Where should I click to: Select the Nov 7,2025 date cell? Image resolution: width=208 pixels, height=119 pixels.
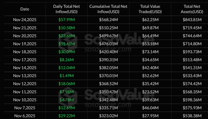24,108
